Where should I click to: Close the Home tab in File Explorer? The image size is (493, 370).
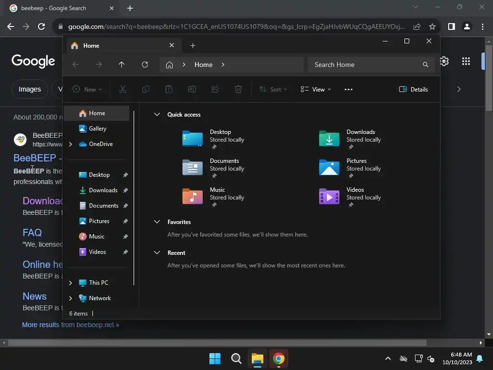click(x=172, y=45)
